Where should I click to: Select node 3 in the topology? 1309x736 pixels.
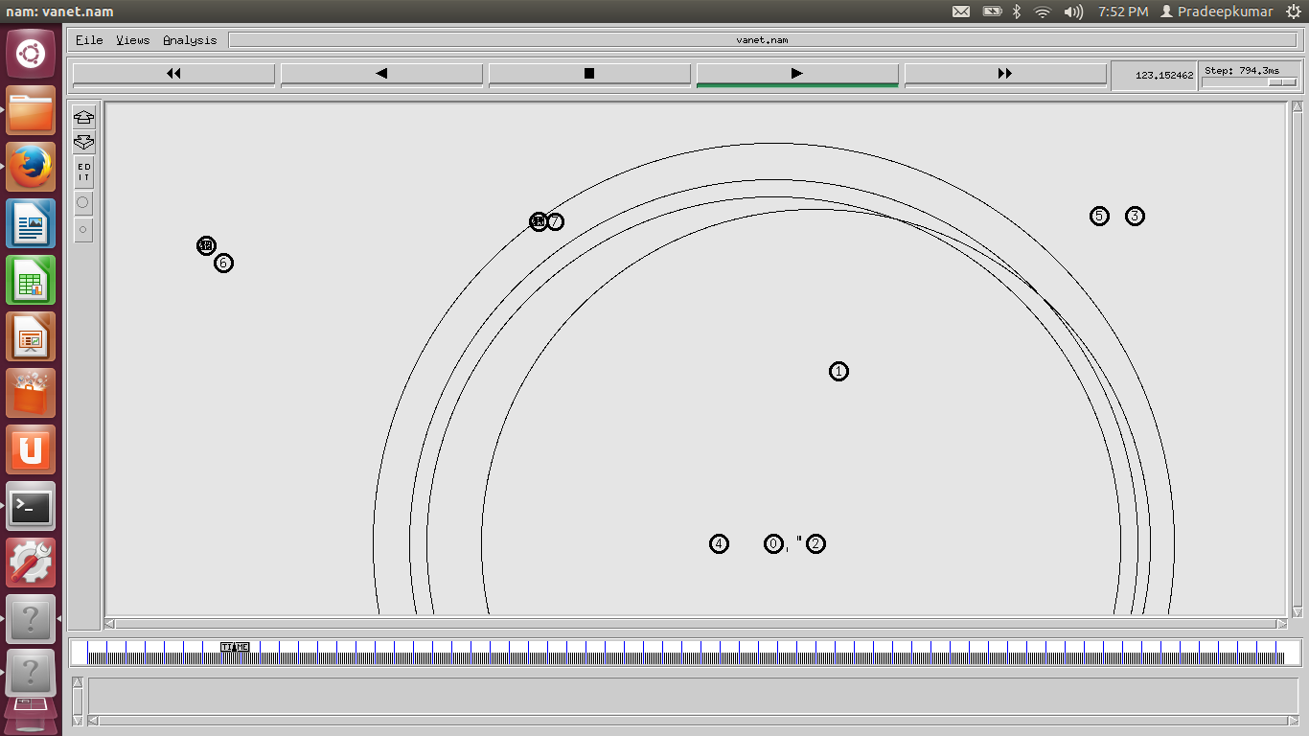click(x=1135, y=216)
